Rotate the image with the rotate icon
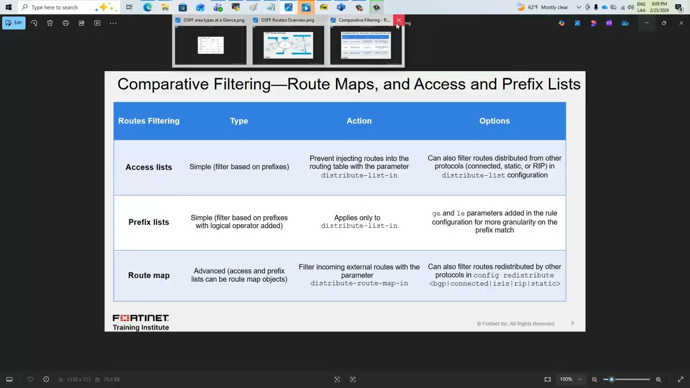This screenshot has width=690, height=388. coord(34,23)
